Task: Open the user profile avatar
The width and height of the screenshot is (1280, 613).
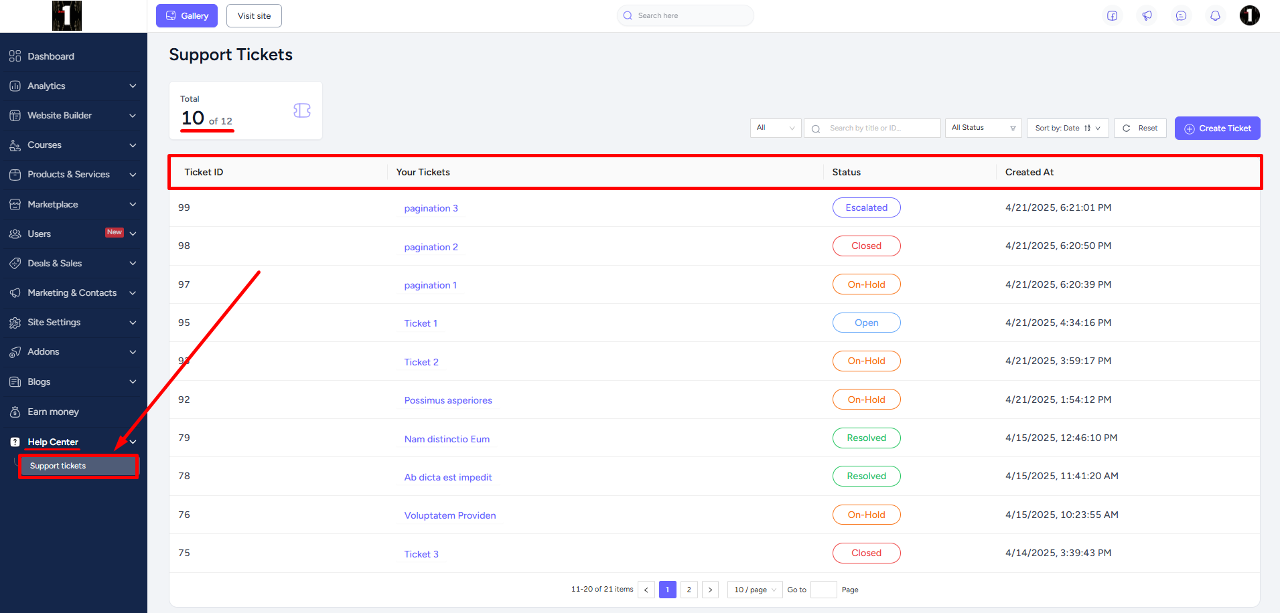Action: [x=1249, y=15]
